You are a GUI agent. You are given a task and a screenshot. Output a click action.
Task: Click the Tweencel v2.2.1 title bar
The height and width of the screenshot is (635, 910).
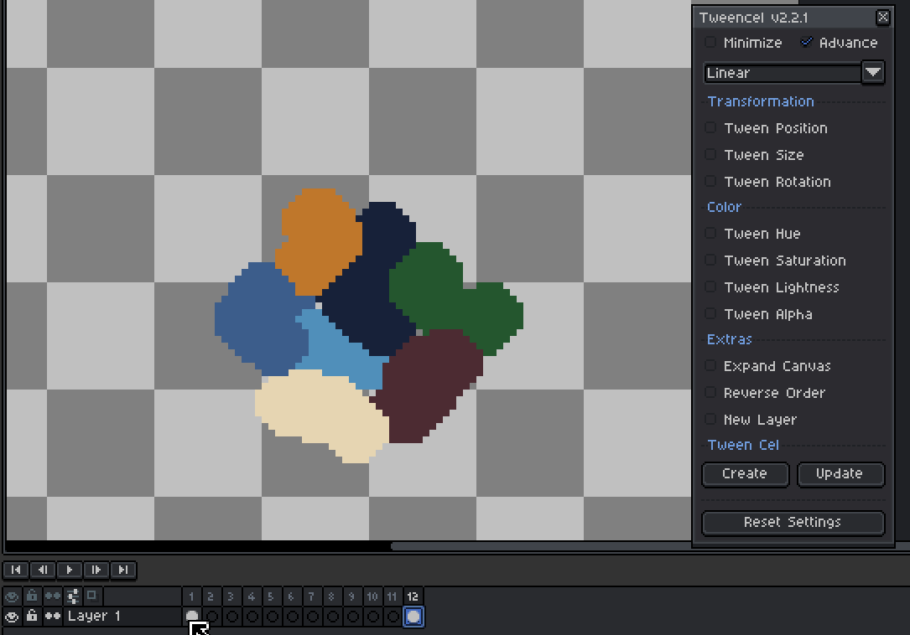785,18
